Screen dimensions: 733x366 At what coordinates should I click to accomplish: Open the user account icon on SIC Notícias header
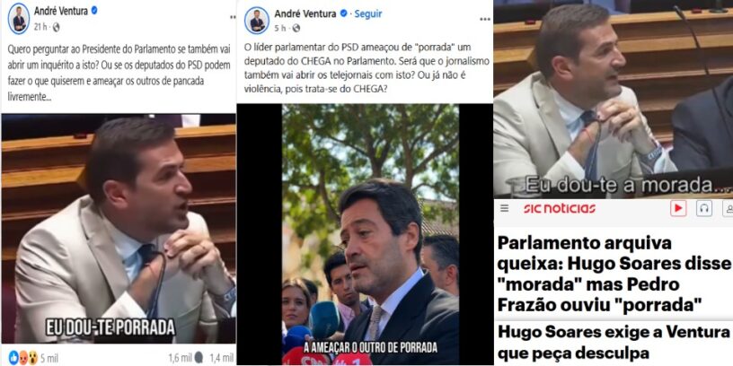(x=728, y=208)
